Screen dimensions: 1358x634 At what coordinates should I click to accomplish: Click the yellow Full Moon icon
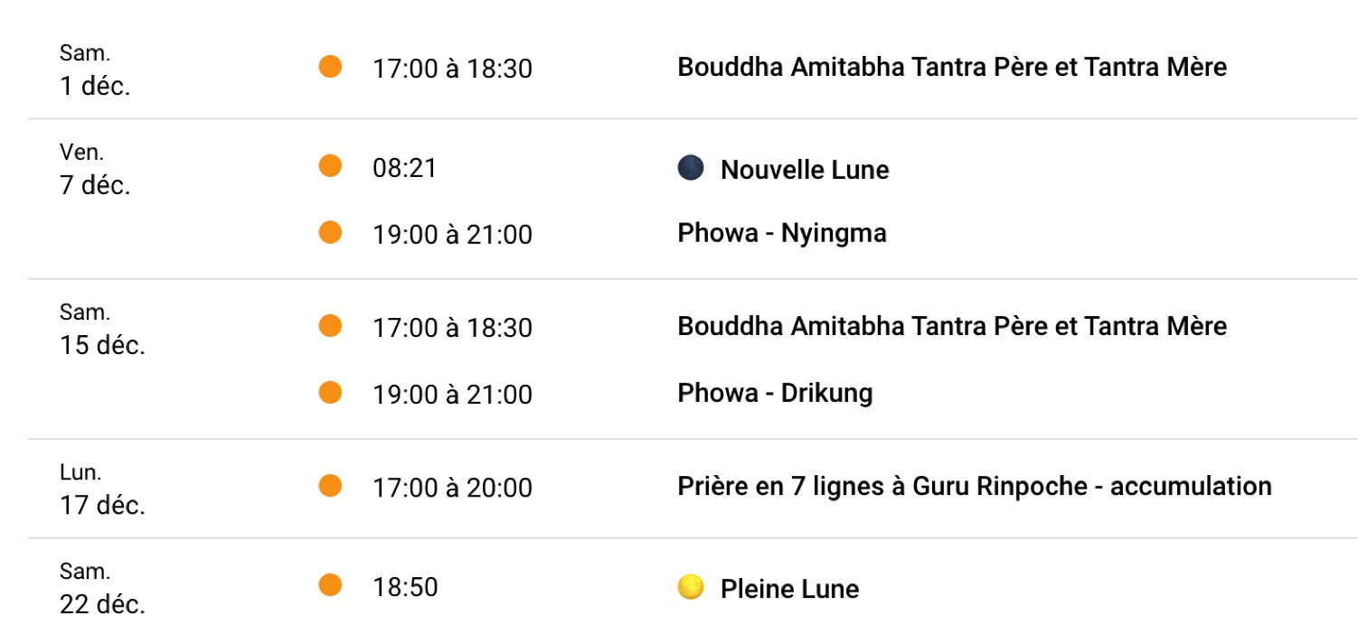691,588
